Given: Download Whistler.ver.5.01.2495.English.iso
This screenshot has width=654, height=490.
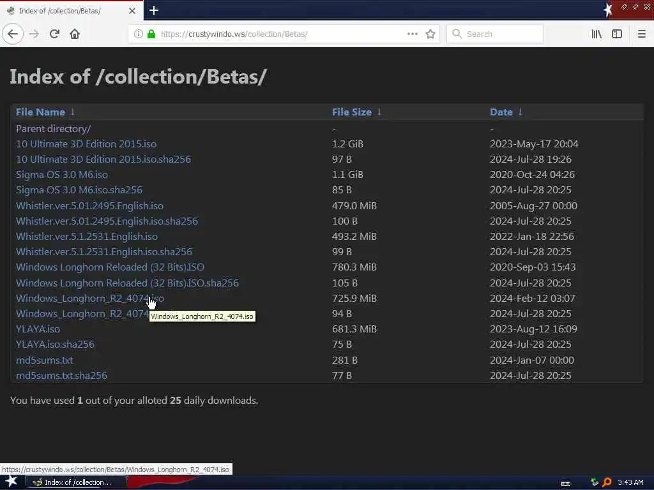Looking at the screenshot, I should [x=89, y=205].
